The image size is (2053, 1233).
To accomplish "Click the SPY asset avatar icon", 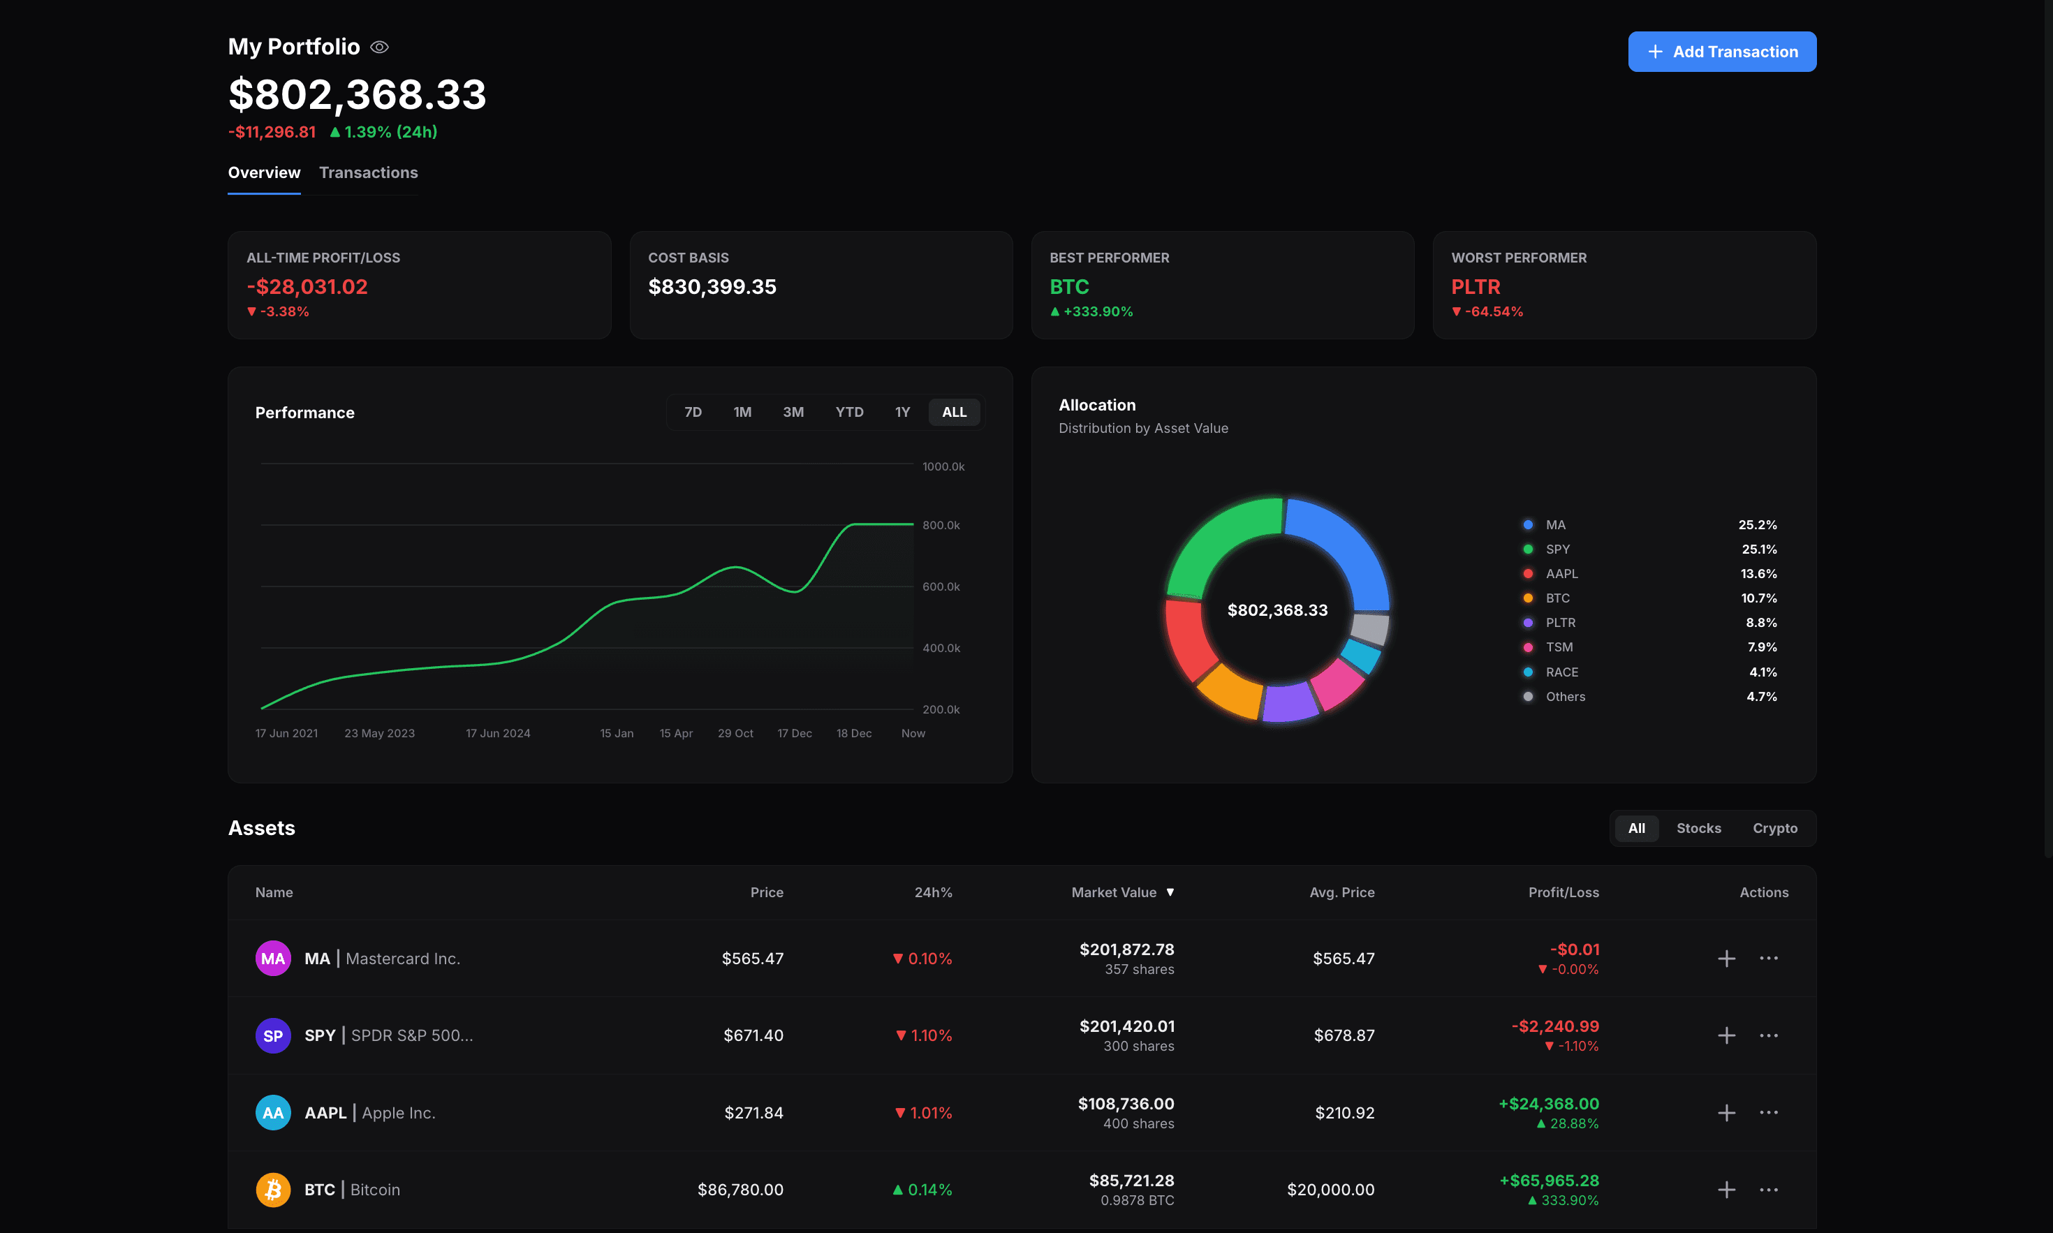I will pyautogui.click(x=272, y=1035).
